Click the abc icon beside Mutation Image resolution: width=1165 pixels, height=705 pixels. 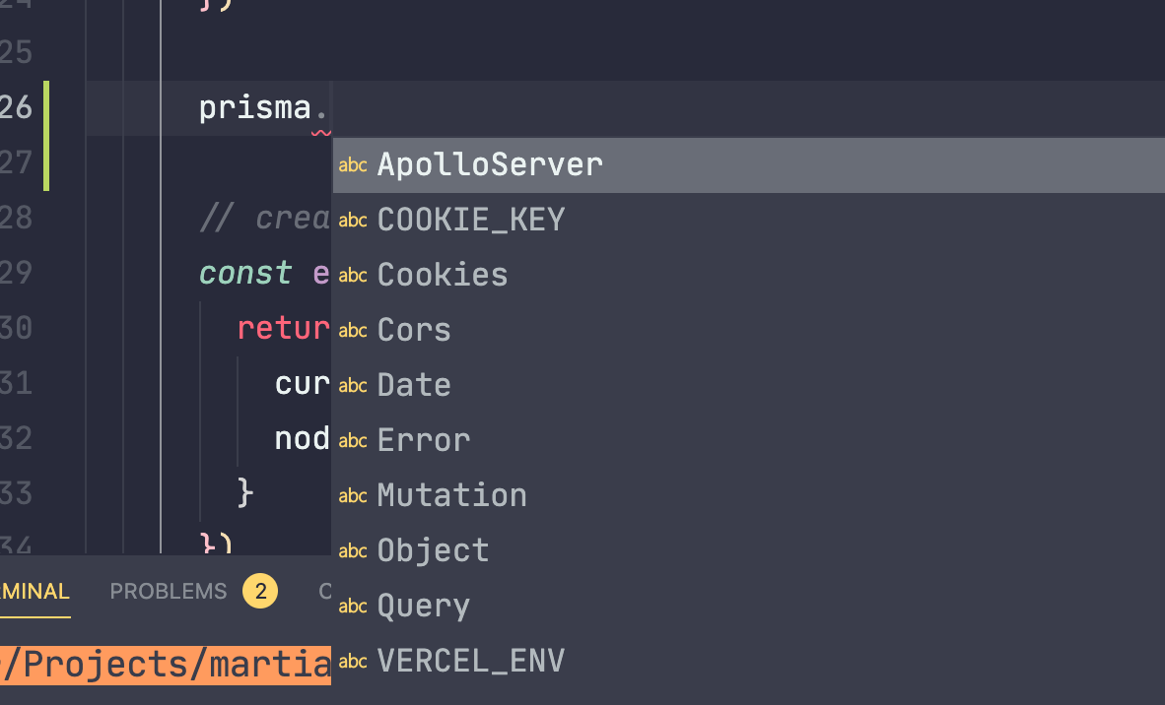point(352,495)
